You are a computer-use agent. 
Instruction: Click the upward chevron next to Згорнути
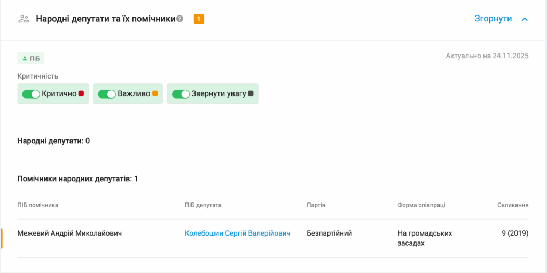525,19
